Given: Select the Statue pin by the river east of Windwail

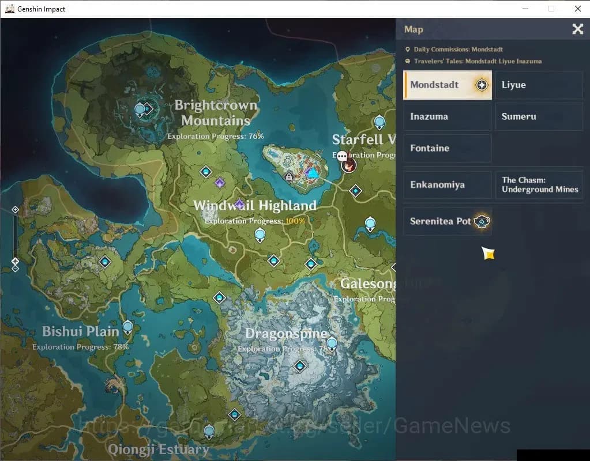Looking at the screenshot, I should [370, 224].
